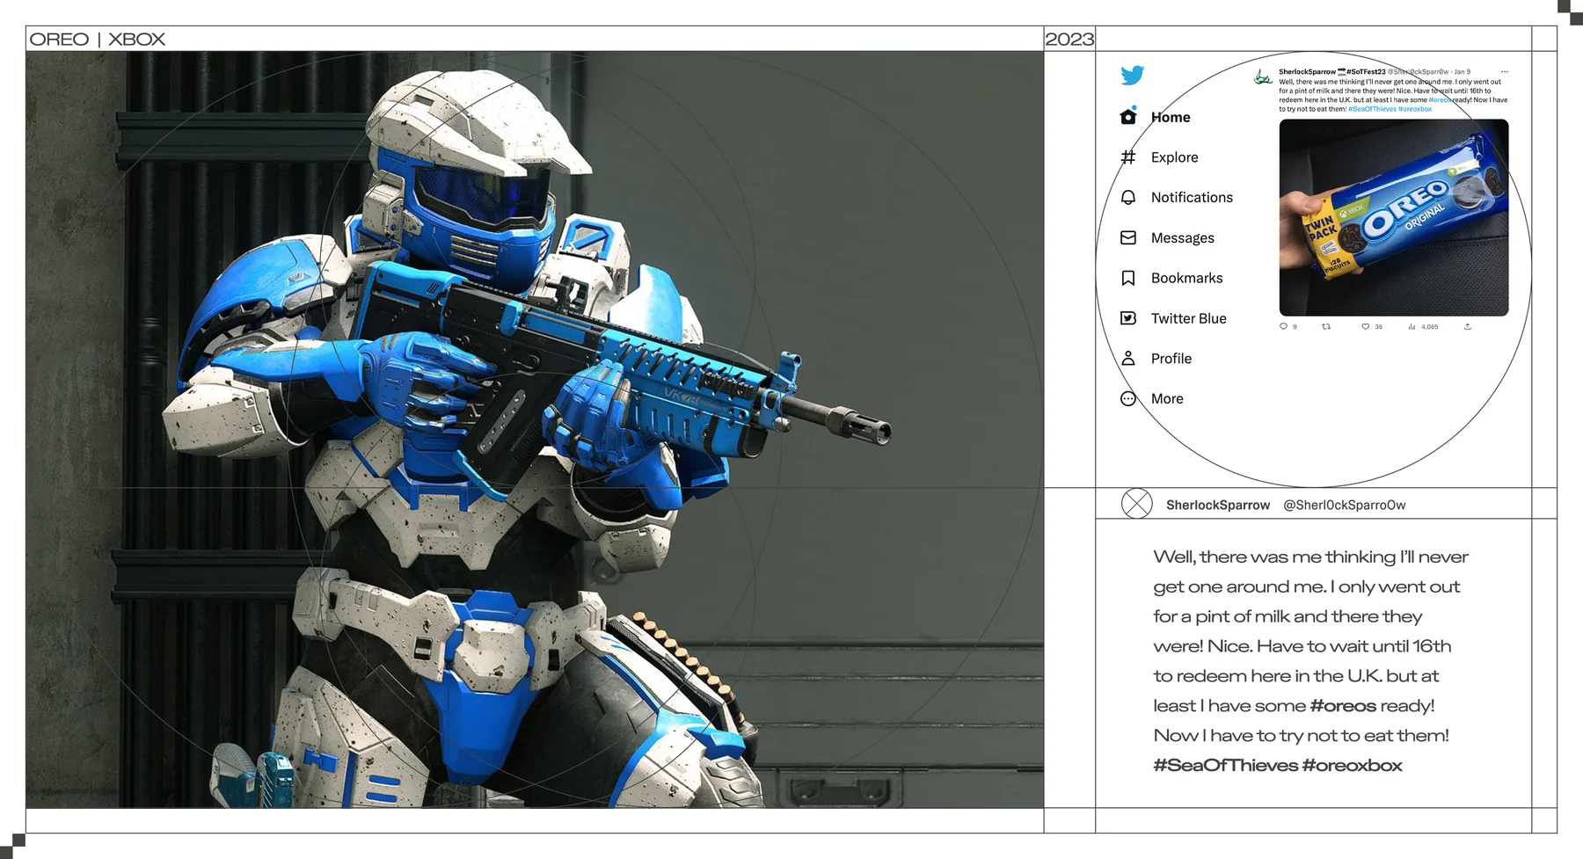
Task: Click the More circle-dots icon
Action: [x=1128, y=398]
